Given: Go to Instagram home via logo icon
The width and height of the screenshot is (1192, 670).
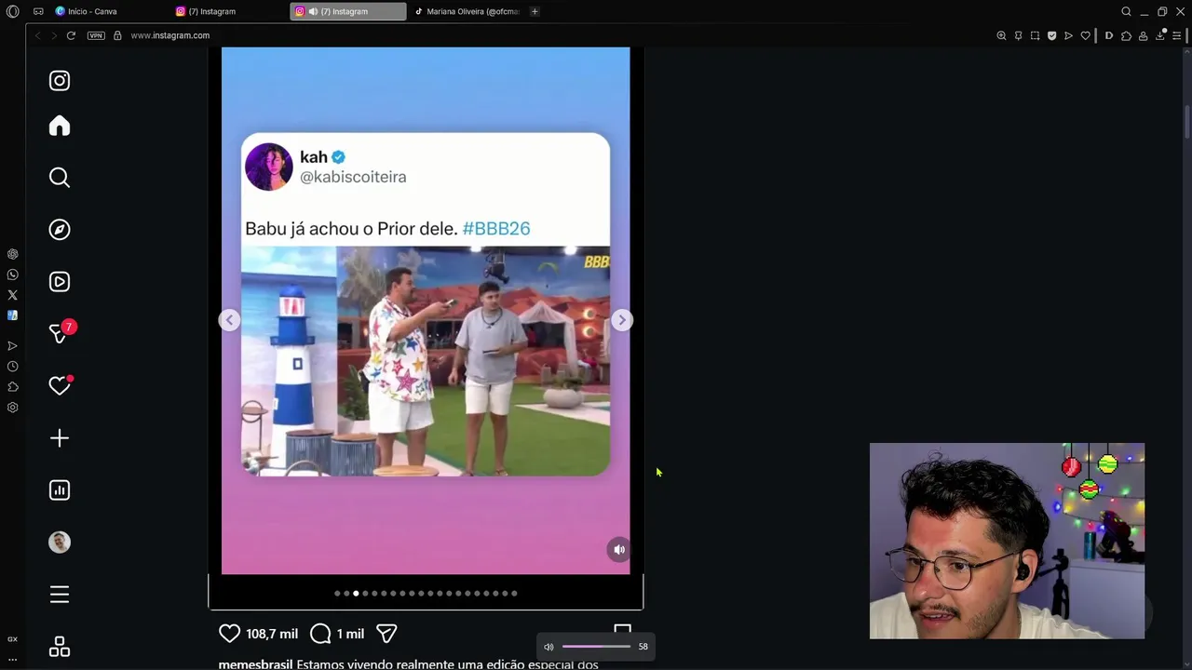Looking at the screenshot, I should coord(60,81).
